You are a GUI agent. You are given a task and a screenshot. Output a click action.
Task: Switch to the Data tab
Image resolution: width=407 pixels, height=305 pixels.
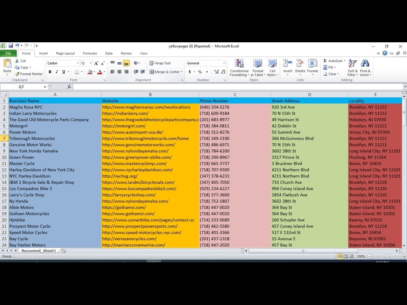pyautogui.click(x=109, y=53)
